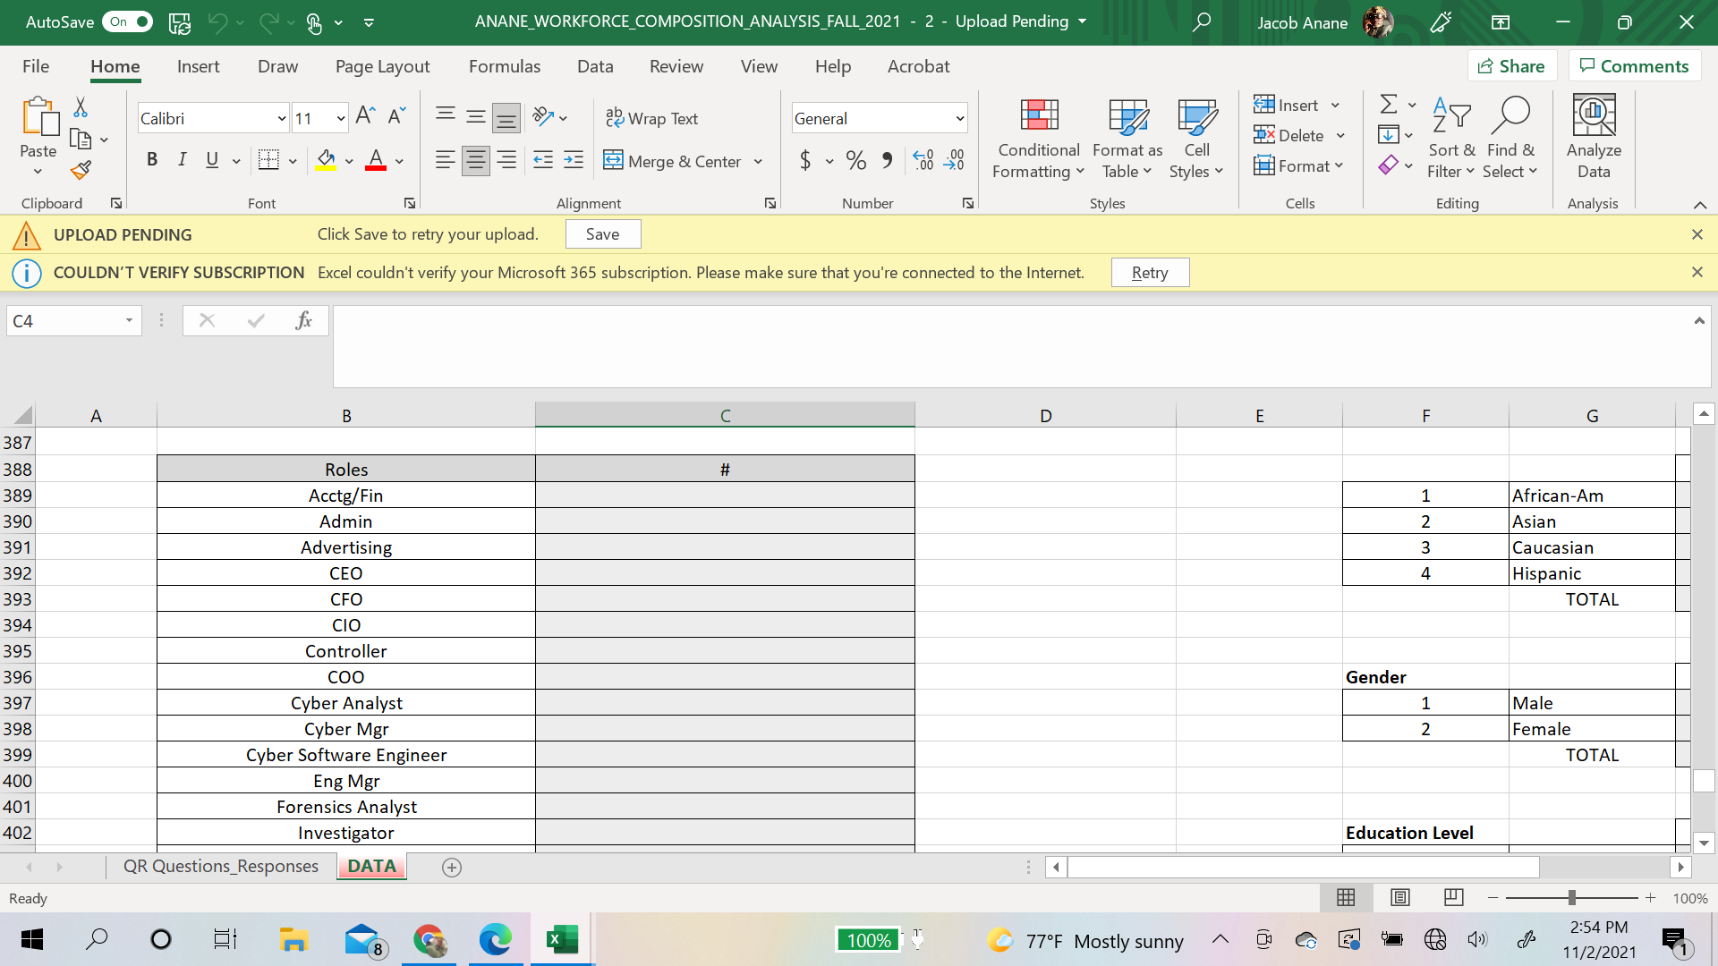
Task: Toggle Underline formatting
Action: 211,160
